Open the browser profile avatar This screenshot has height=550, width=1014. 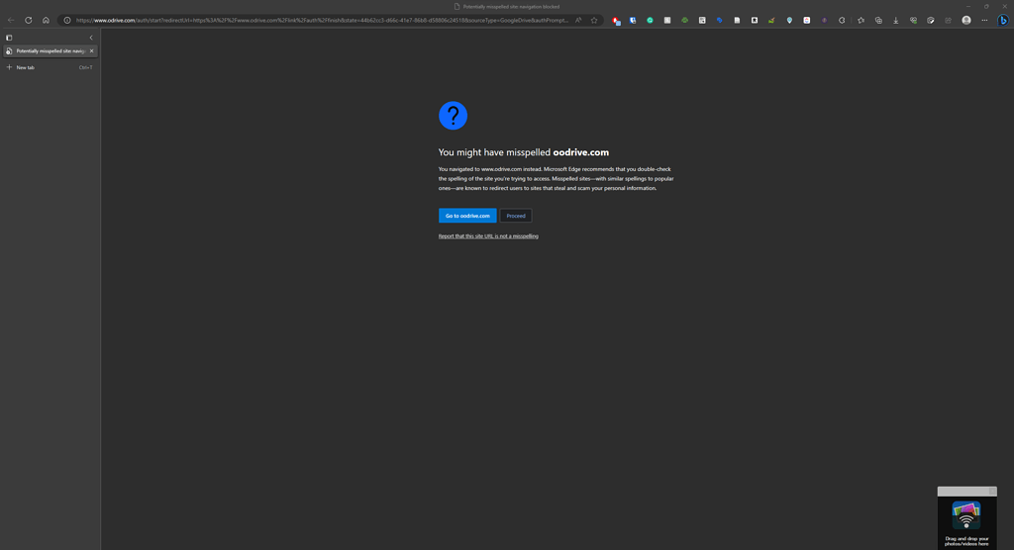click(x=966, y=20)
